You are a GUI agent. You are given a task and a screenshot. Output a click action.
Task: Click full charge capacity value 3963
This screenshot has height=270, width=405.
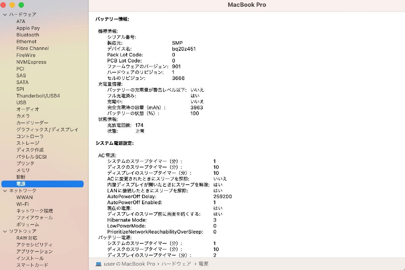coord(197,107)
